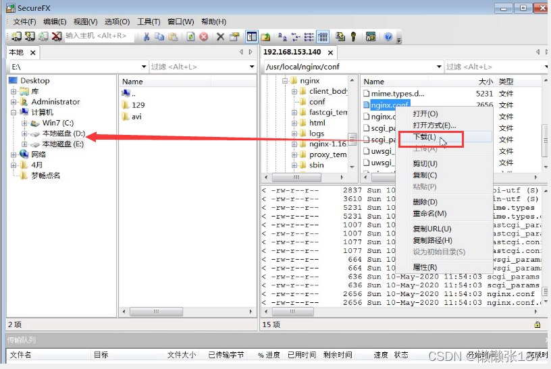Open the 编辑(E) menu
Screen dimensions: 551x369
click(x=55, y=22)
